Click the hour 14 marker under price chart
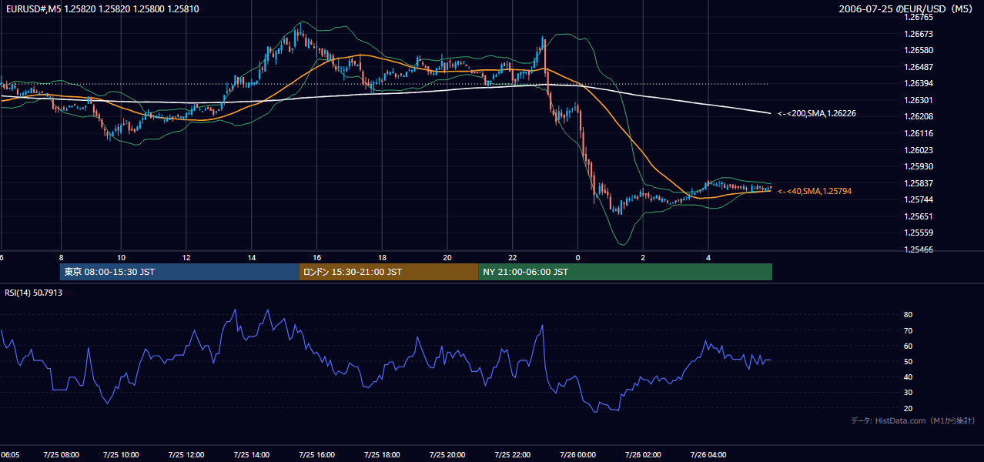This screenshot has width=984, height=462. coord(252,257)
